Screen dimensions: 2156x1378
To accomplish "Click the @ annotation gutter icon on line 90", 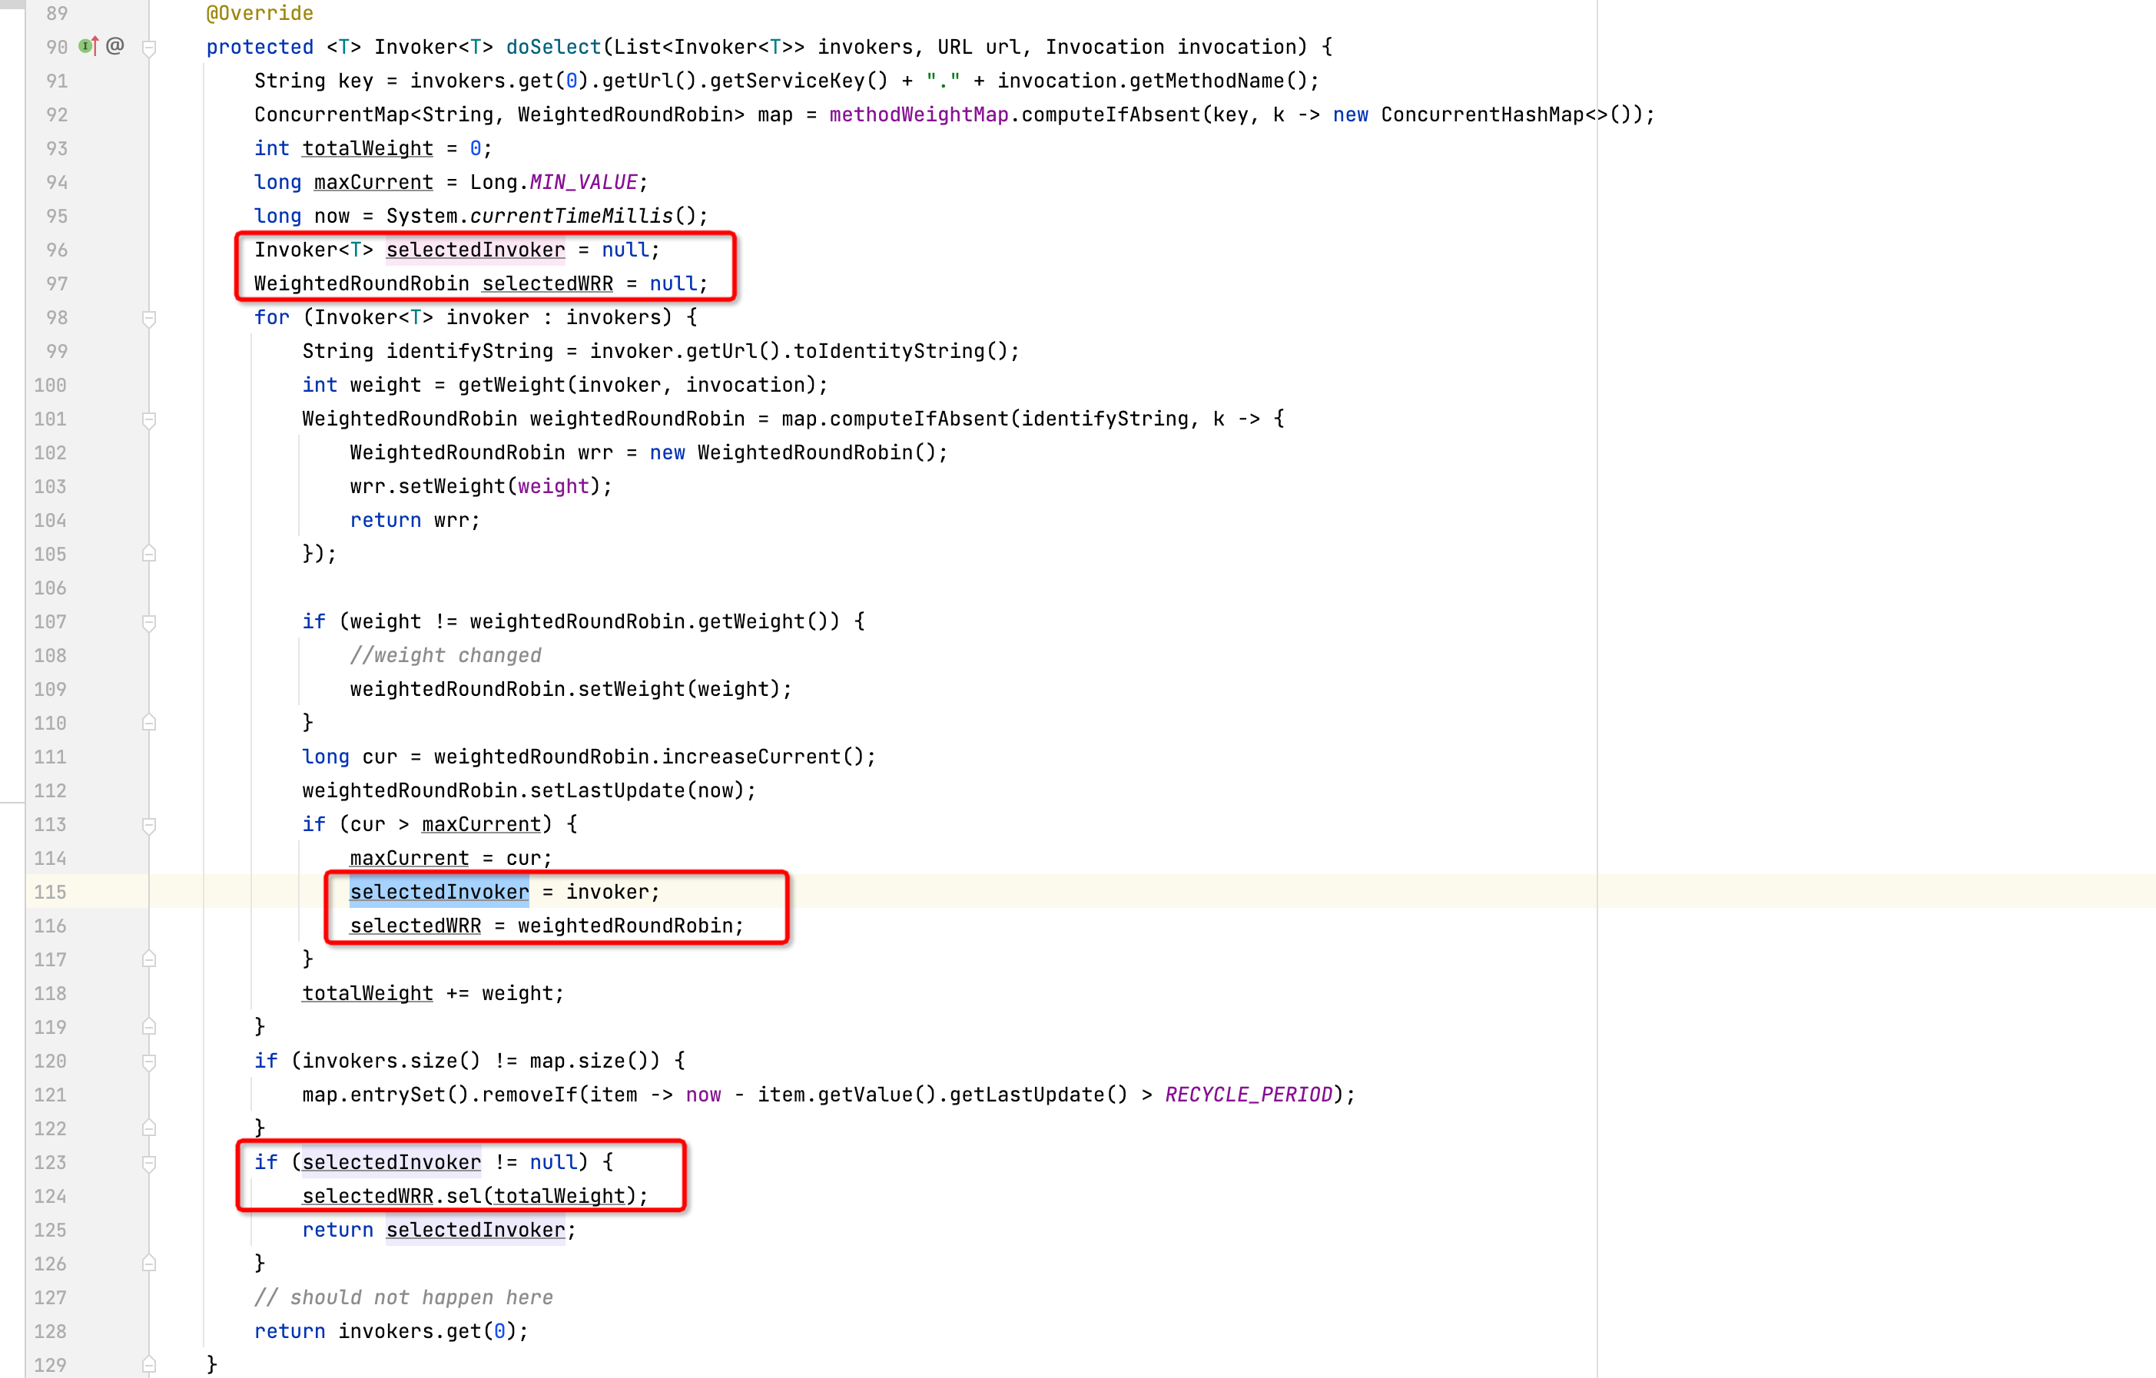I will pyautogui.click(x=114, y=45).
